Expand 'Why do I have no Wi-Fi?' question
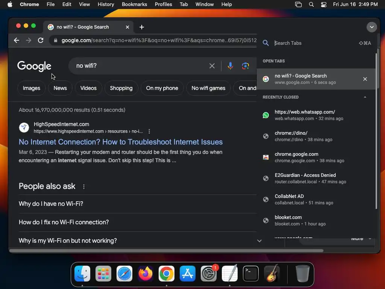 click(x=138, y=204)
